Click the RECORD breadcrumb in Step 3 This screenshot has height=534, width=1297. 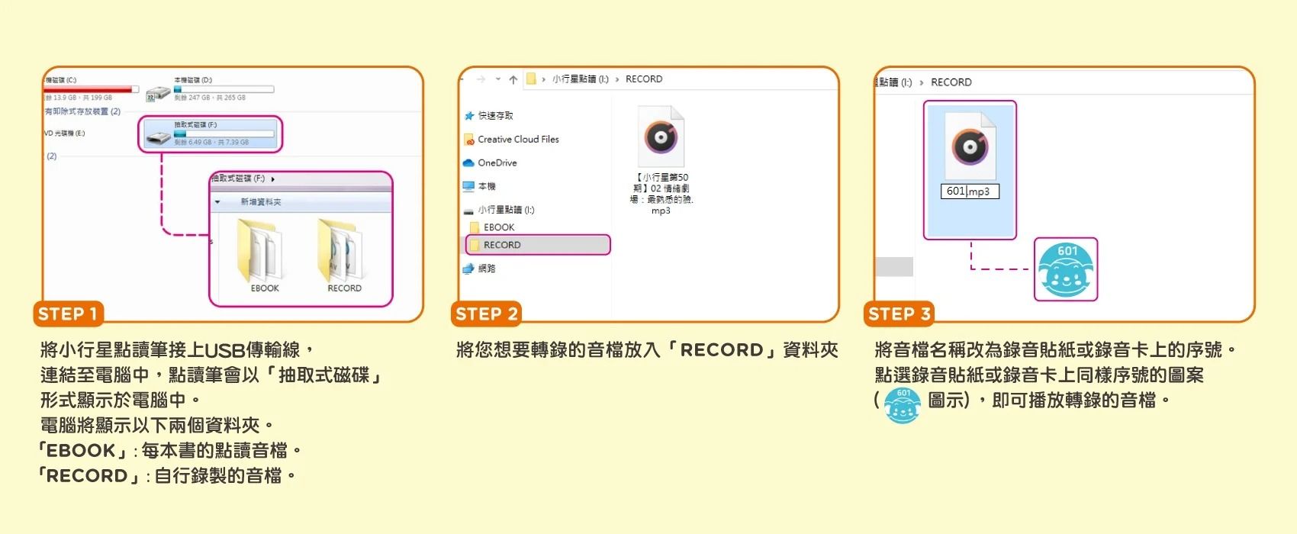951,82
